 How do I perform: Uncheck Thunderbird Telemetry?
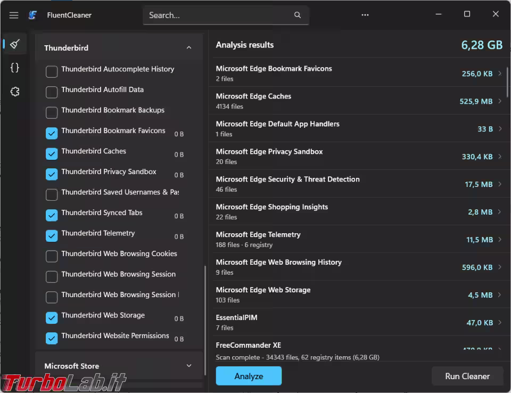(x=52, y=236)
